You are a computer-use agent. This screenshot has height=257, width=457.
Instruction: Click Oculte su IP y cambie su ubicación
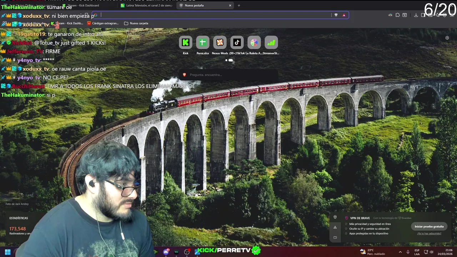tap(369, 229)
